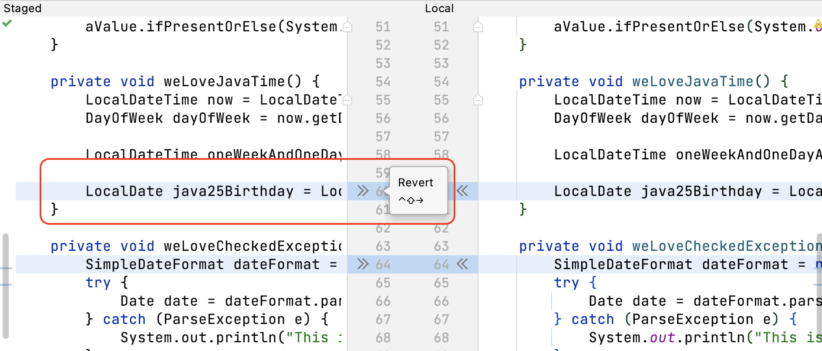Click the 'LocalDateTime now' line in Local pane
The image size is (822, 351).
tap(688, 100)
